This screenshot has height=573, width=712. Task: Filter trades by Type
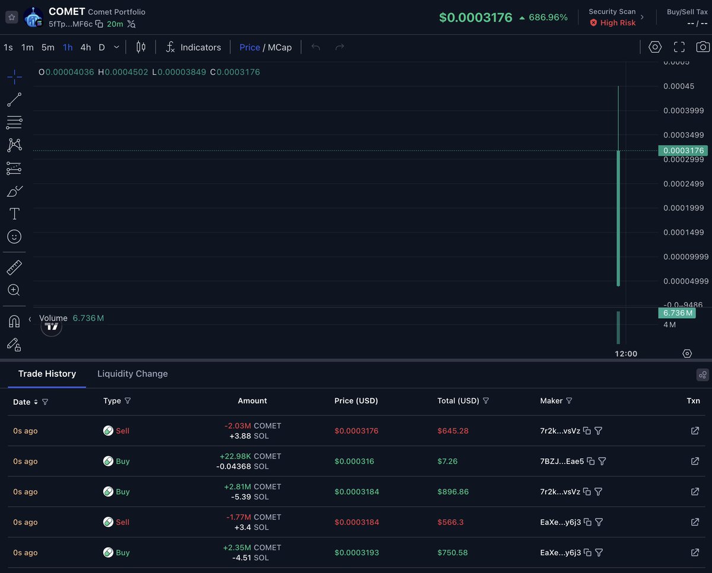128,401
